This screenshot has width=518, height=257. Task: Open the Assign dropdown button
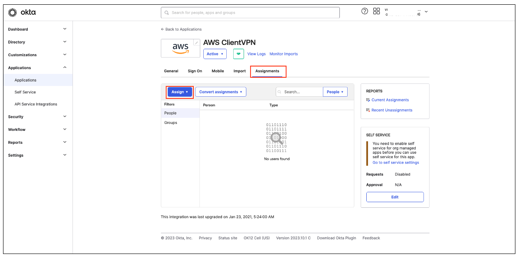point(180,92)
